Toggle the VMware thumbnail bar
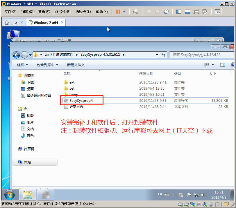 pyautogui.click(x=187, y=12)
